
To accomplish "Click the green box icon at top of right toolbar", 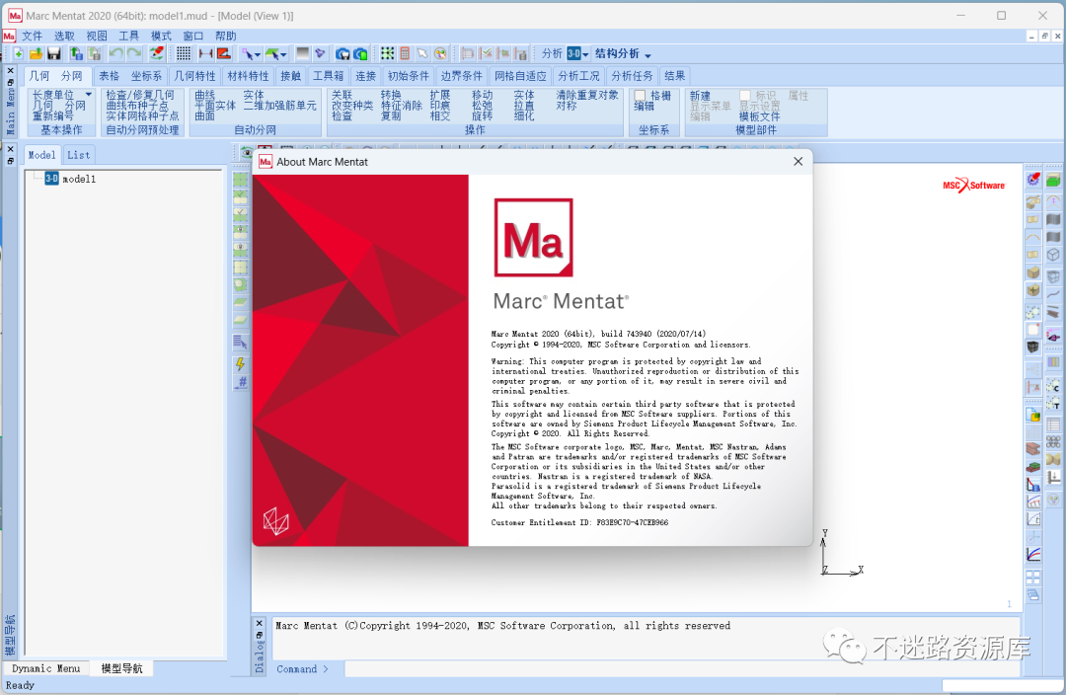I will click(x=1053, y=181).
